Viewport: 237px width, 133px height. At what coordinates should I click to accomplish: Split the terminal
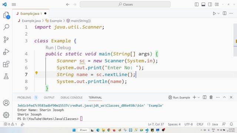(204, 98)
